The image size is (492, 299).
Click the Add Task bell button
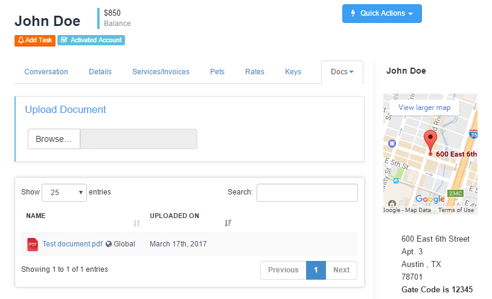pyautogui.click(x=35, y=40)
